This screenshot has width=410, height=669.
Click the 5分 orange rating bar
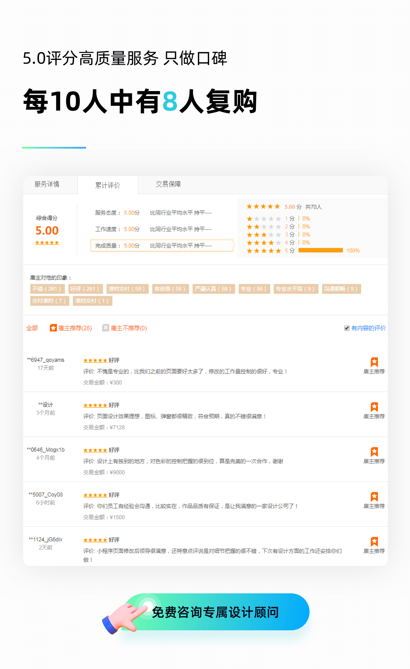320,250
